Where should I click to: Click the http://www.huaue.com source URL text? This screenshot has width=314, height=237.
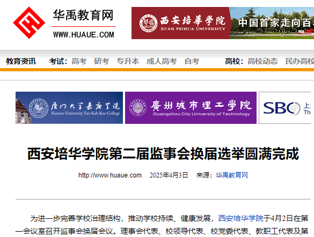pos(110,175)
